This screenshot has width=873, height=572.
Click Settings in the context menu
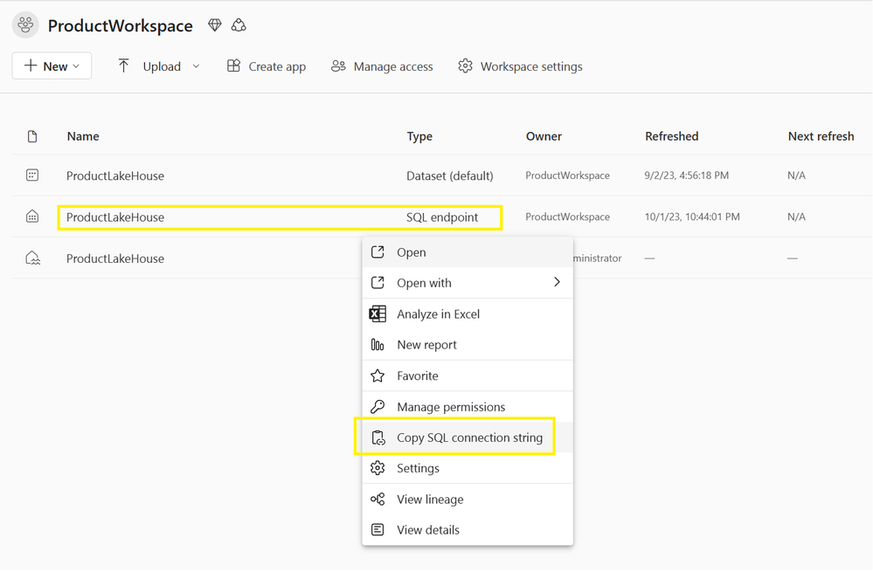click(x=418, y=468)
